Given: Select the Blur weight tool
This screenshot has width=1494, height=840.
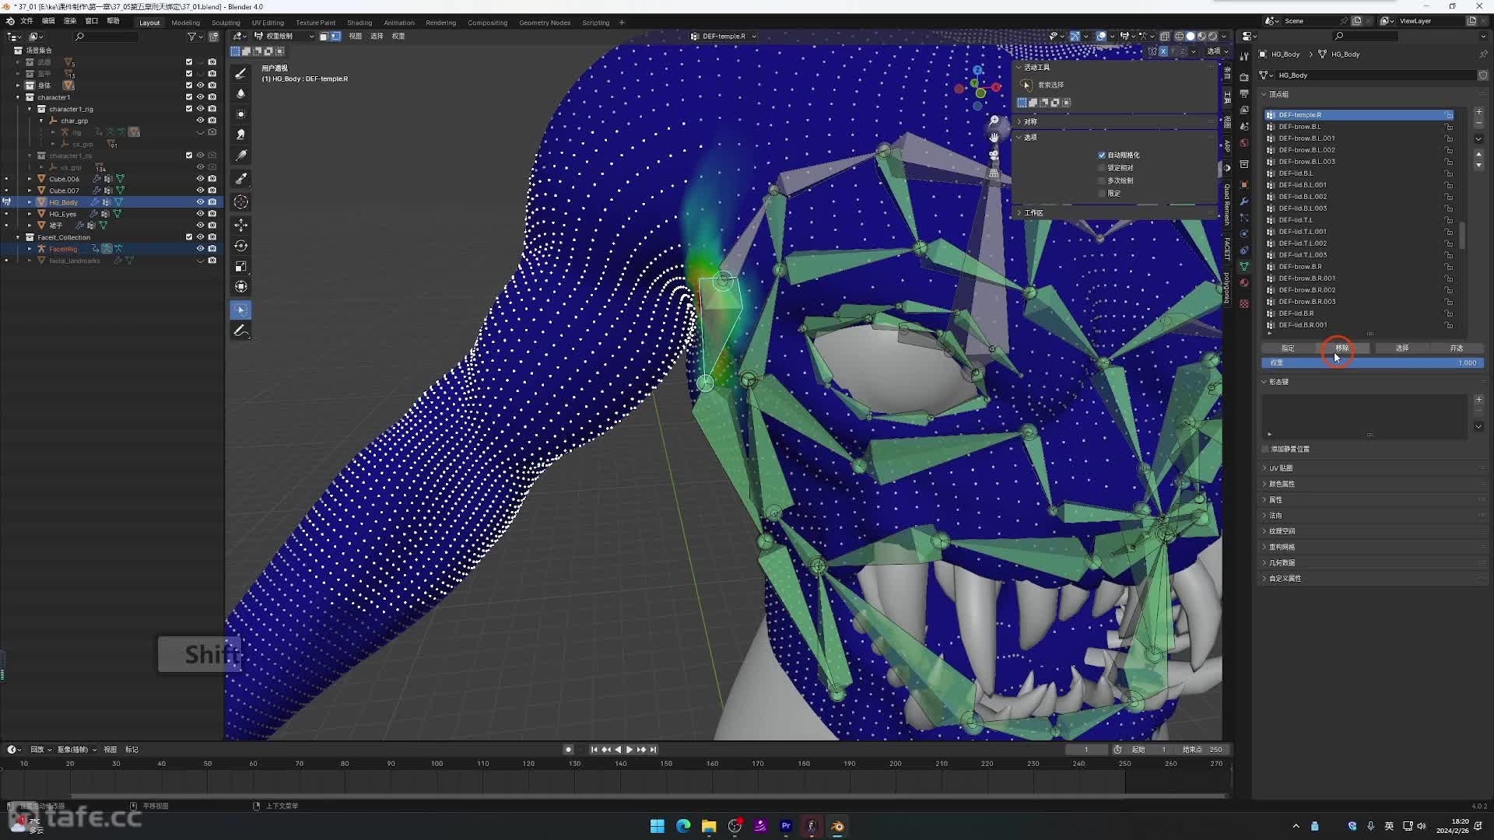Looking at the screenshot, I should (241, 93).
